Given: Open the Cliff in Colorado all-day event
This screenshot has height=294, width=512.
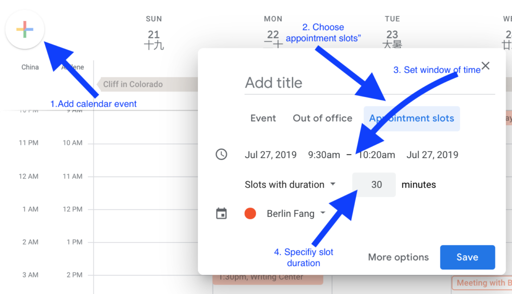Looking at the screenshot, I should [x=145, y=84].
